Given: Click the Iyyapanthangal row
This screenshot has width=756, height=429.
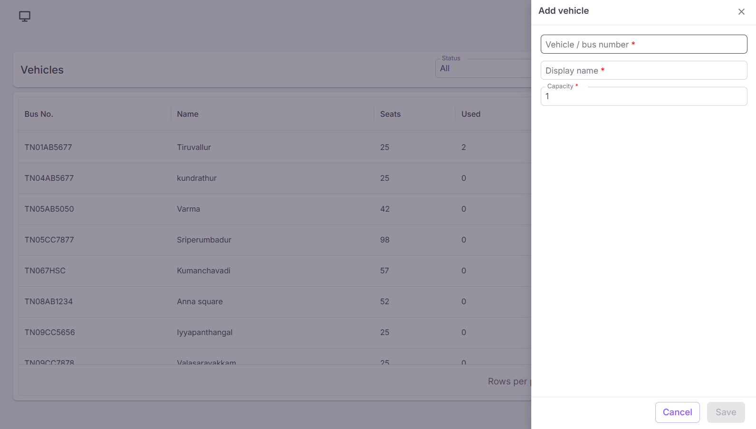Looking at the screenshot, I should click(275, 333).
